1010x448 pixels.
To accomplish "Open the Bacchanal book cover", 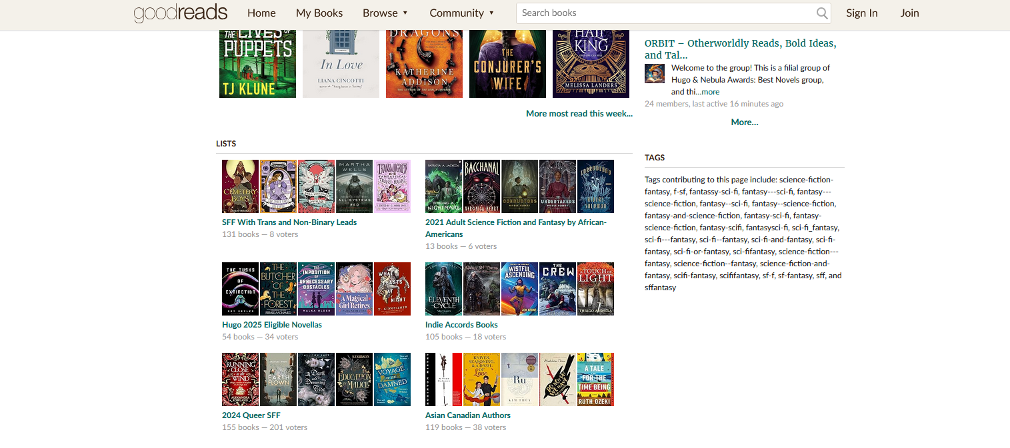I will click(481, 186).
